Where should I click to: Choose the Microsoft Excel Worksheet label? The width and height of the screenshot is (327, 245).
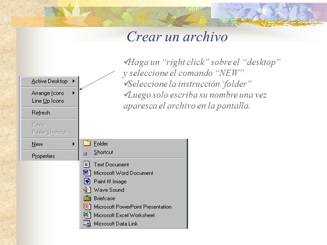124,215
